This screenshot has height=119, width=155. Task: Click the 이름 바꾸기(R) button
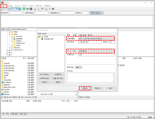point(58,78)
